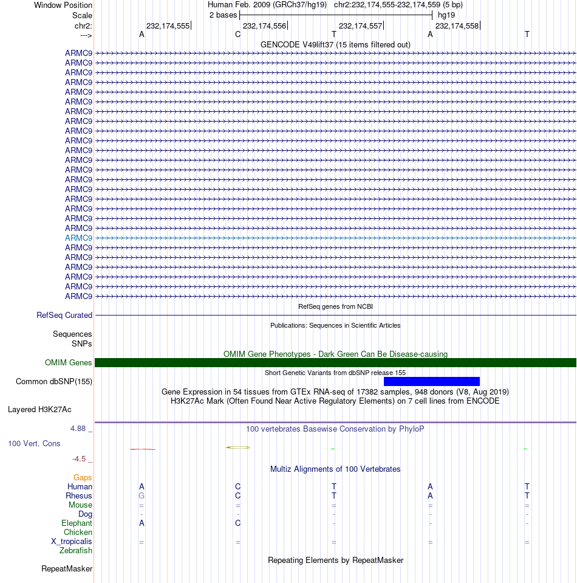
Task: Click the SNPs track label
Action: coord(82,343)
